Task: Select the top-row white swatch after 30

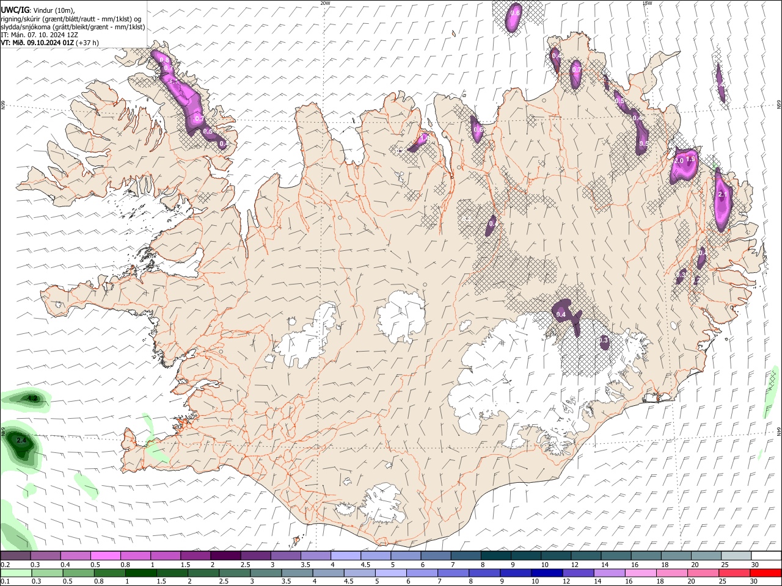Action: point(766,555)
